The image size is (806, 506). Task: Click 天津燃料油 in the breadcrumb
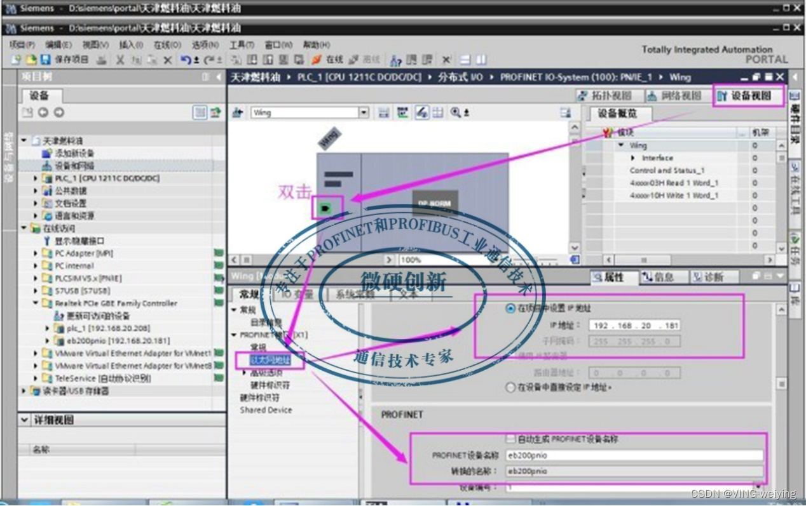[254, 77]
